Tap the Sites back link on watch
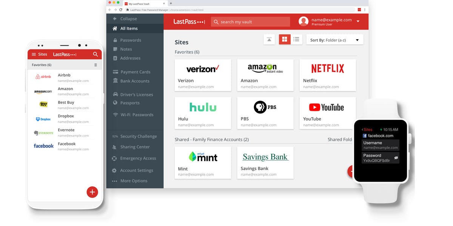Screen dimensions: 453x226 367,130
